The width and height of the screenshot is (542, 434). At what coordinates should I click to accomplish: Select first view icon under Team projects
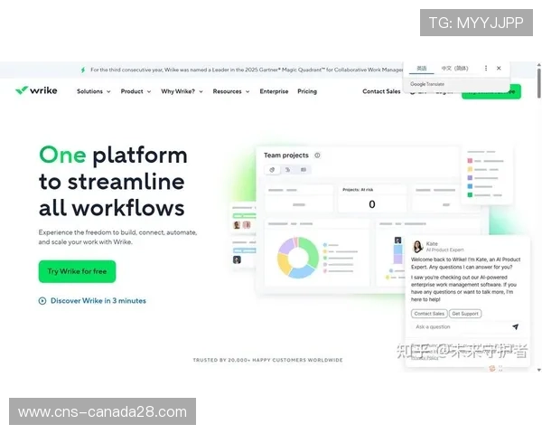[x=272, y=169]
